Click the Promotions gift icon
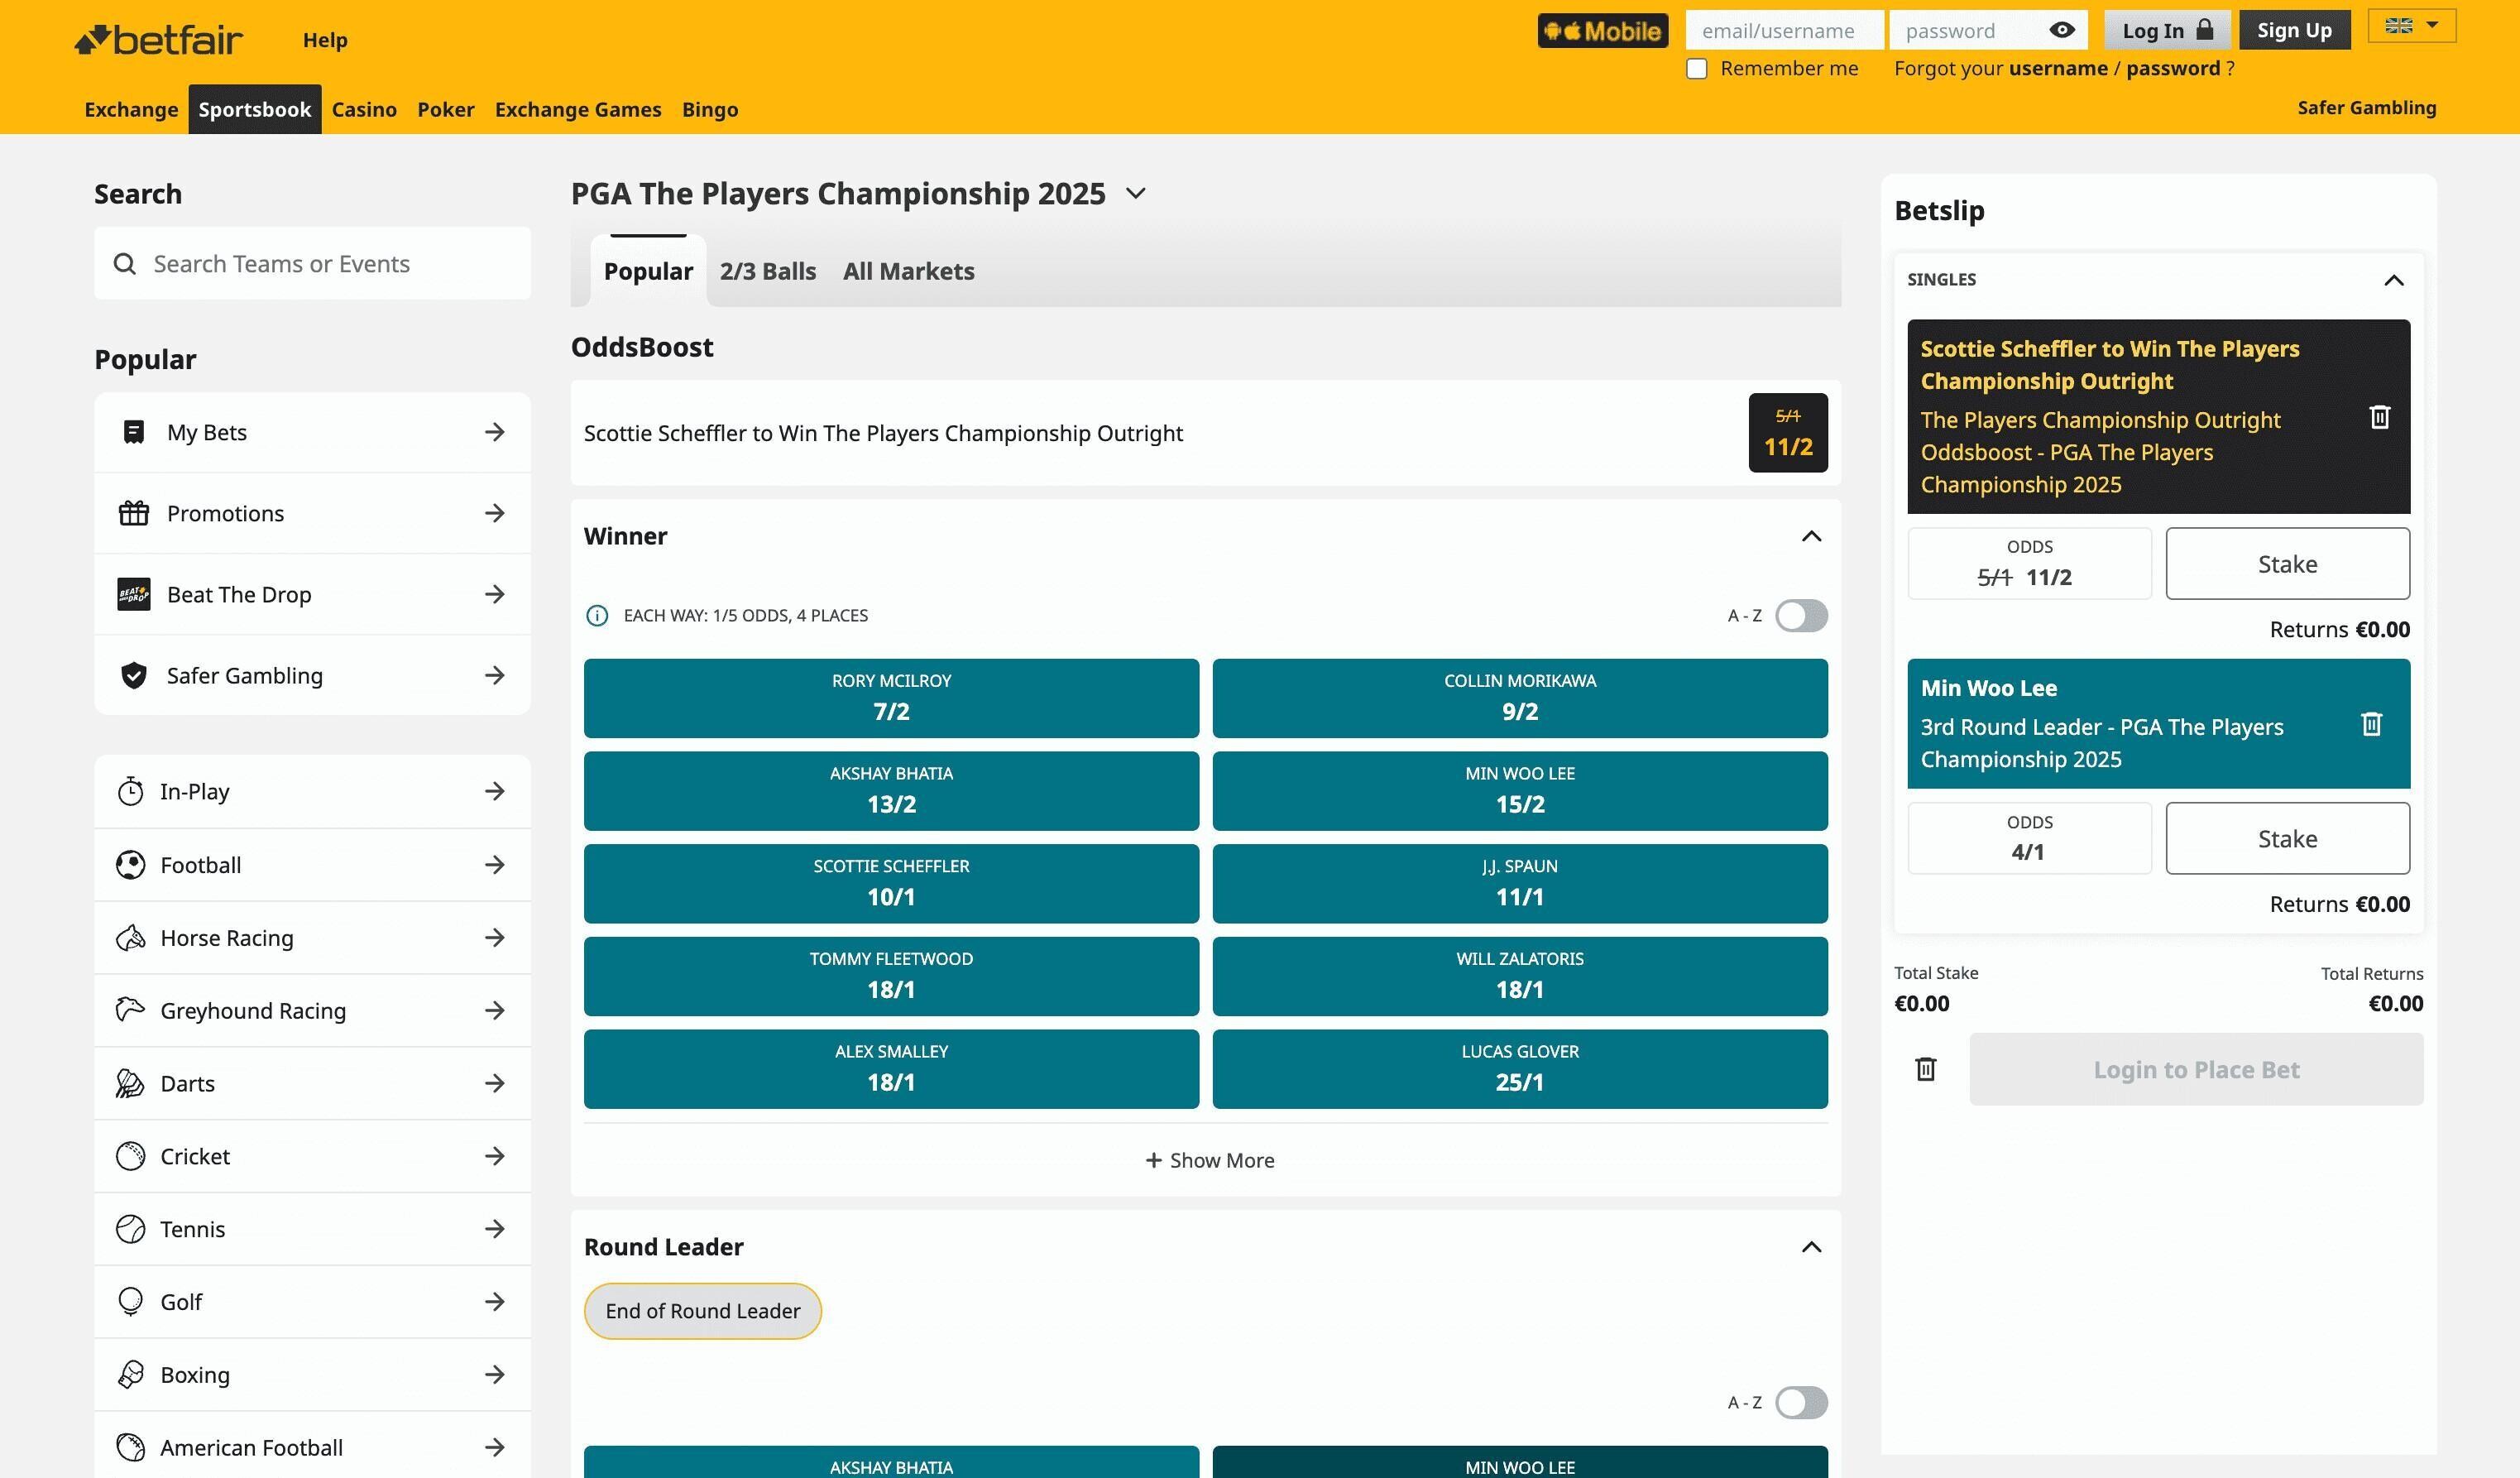2520x1478 pixels. (133, 513)
